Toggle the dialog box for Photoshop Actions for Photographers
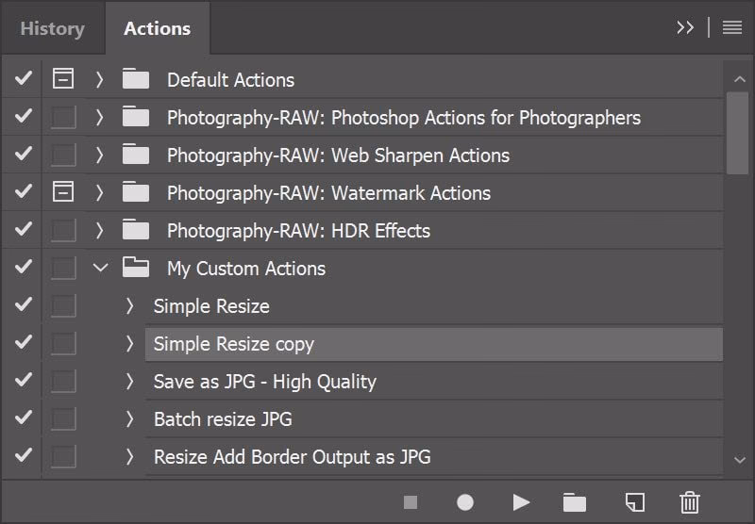The width and height of the screenshot is (755, 524). pos(63,117)
